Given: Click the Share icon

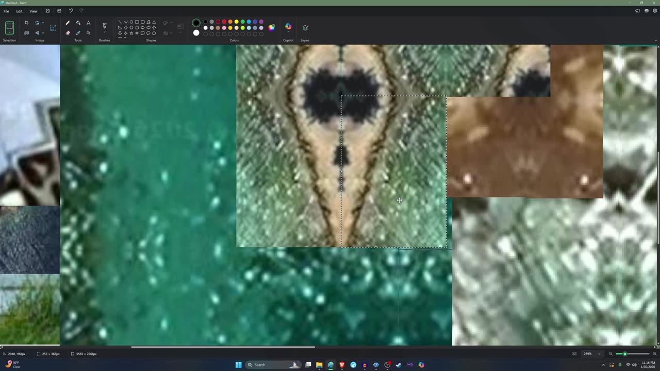Looking at the screenshot, I should [x=59, y=11].
